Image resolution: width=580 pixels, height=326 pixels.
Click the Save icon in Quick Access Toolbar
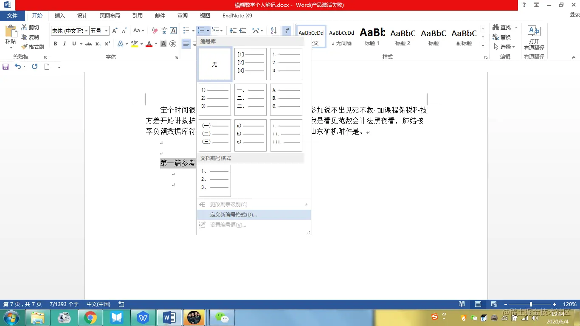point(6,67)
